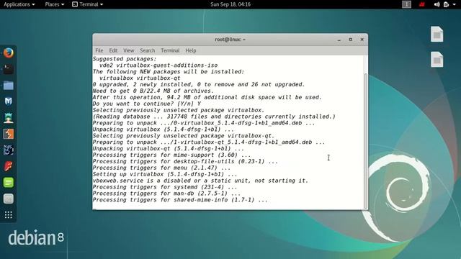This screenshot has height=259, width=461.
Task: Click the terminal title bar root@linux
Action: click(x=230, y=40)
